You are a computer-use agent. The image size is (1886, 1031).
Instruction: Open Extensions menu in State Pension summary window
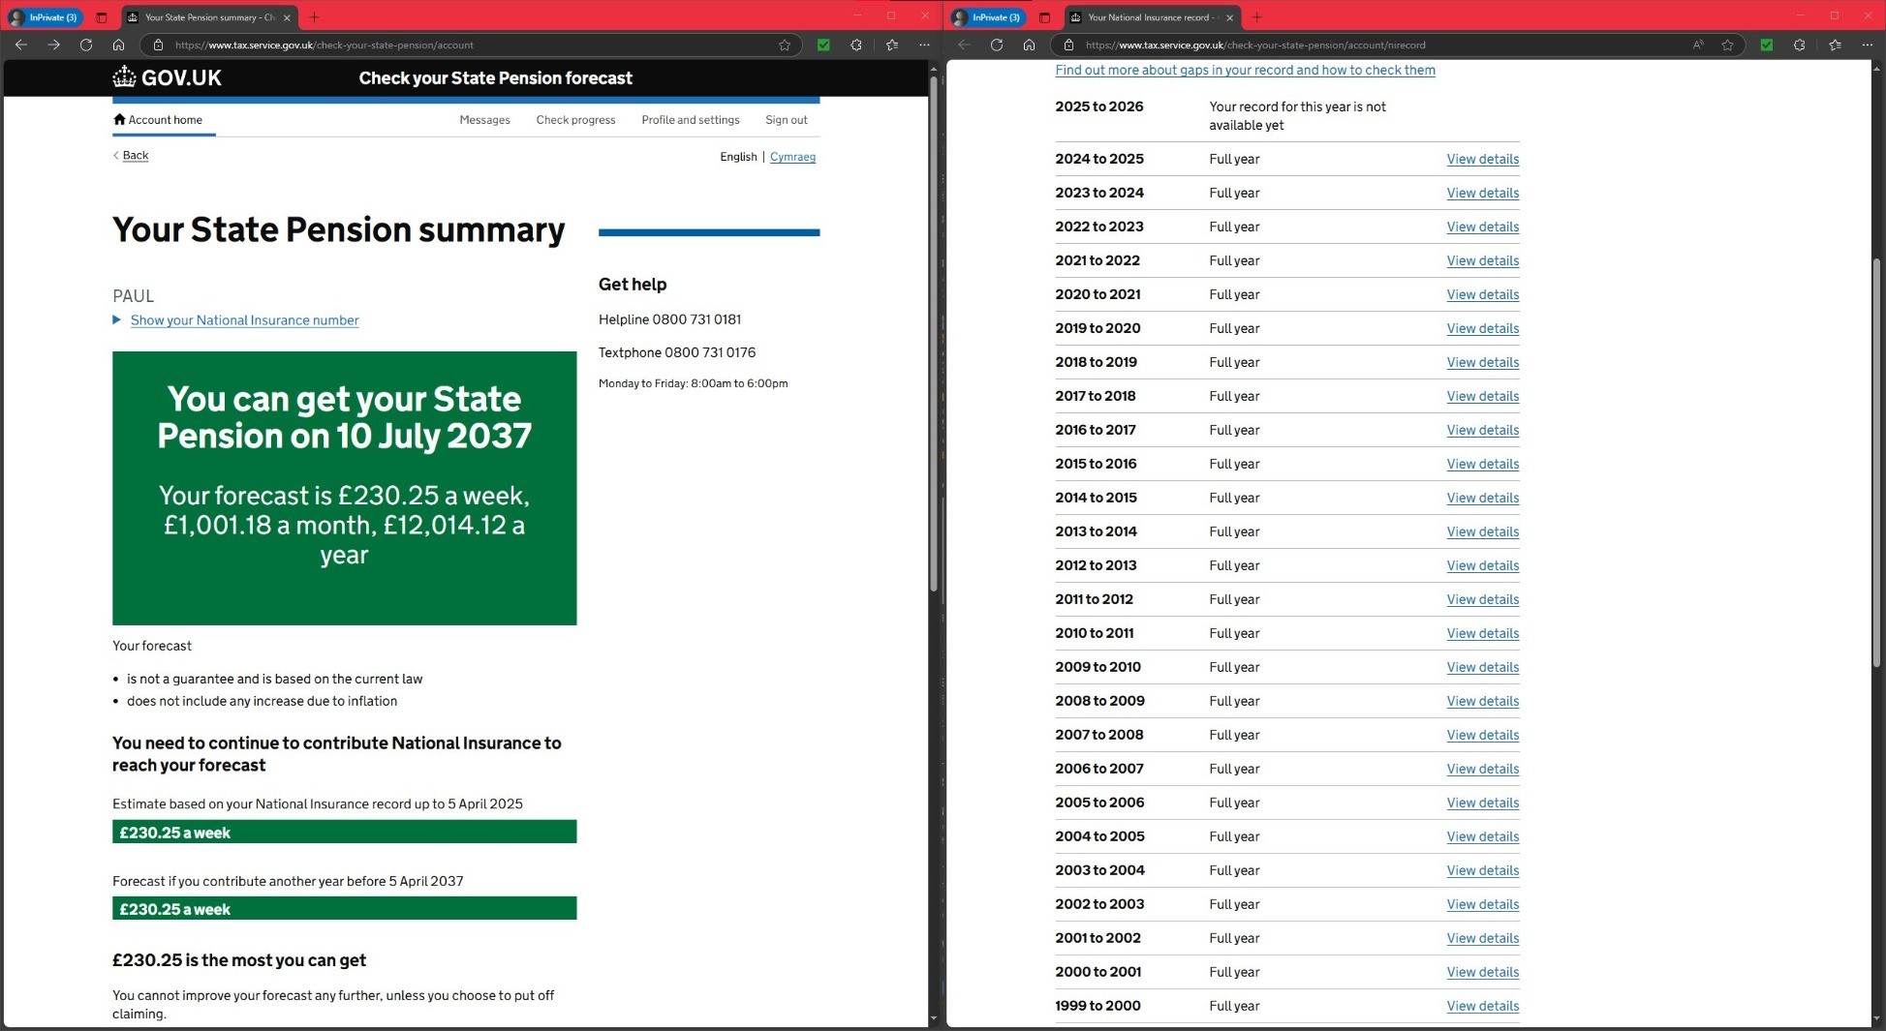856,45
